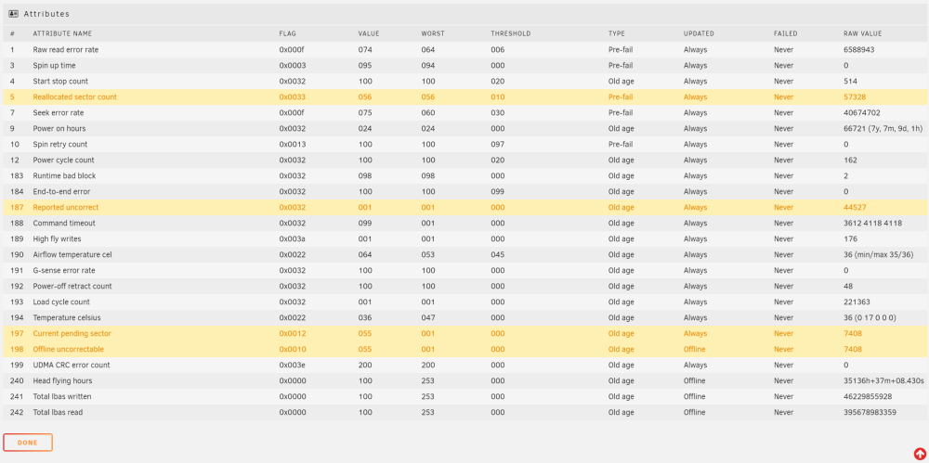Click raw value 40674702
Image resolution: width=929 pixels, height=463 pixels.
click(861, 112)
